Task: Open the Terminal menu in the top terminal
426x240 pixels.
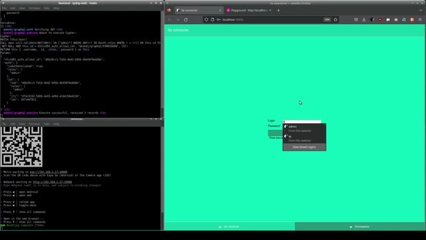Action: (35, 8)
